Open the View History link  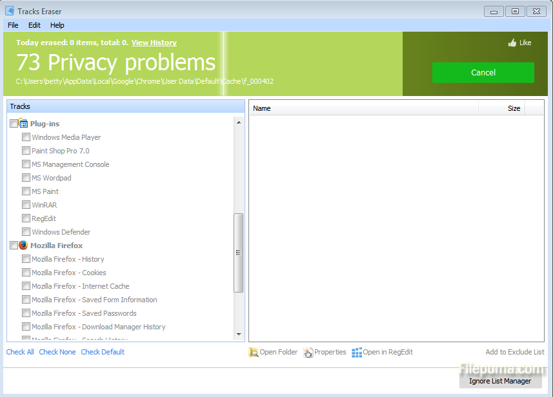(154, 43)
